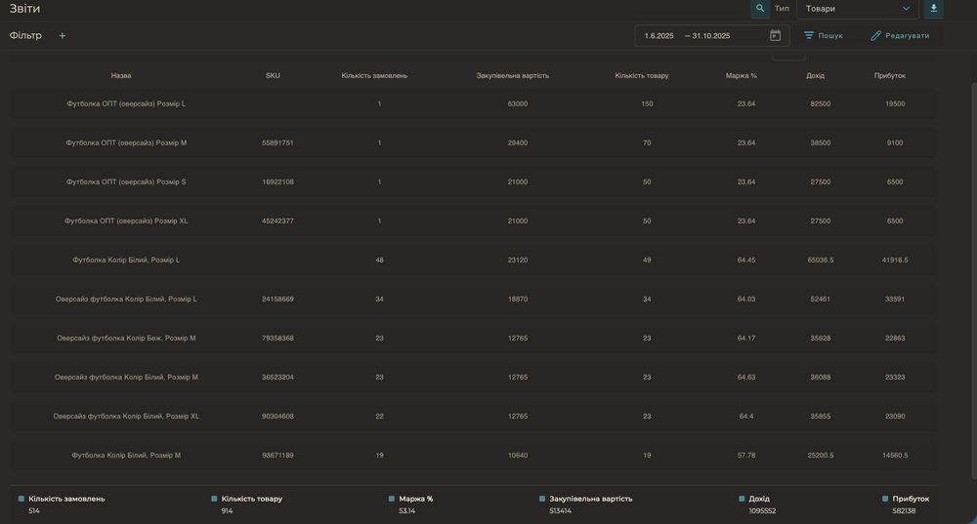
Task: Click the Маржа % legend color square
Action: pos(392,499)
